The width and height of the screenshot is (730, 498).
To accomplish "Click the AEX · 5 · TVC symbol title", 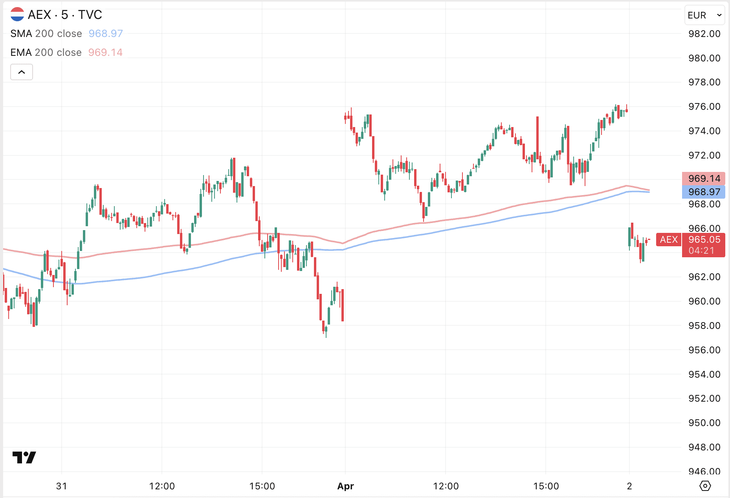I will [x=65, y=15].
